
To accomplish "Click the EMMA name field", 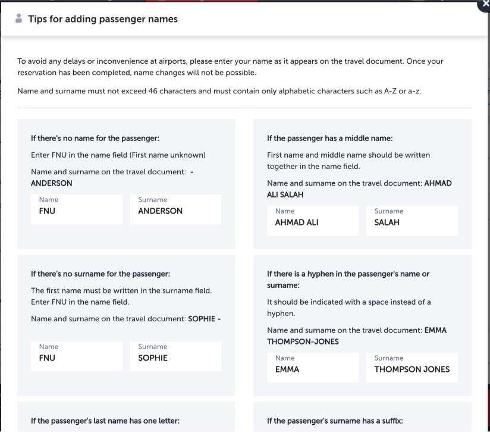I will (313, 368).
